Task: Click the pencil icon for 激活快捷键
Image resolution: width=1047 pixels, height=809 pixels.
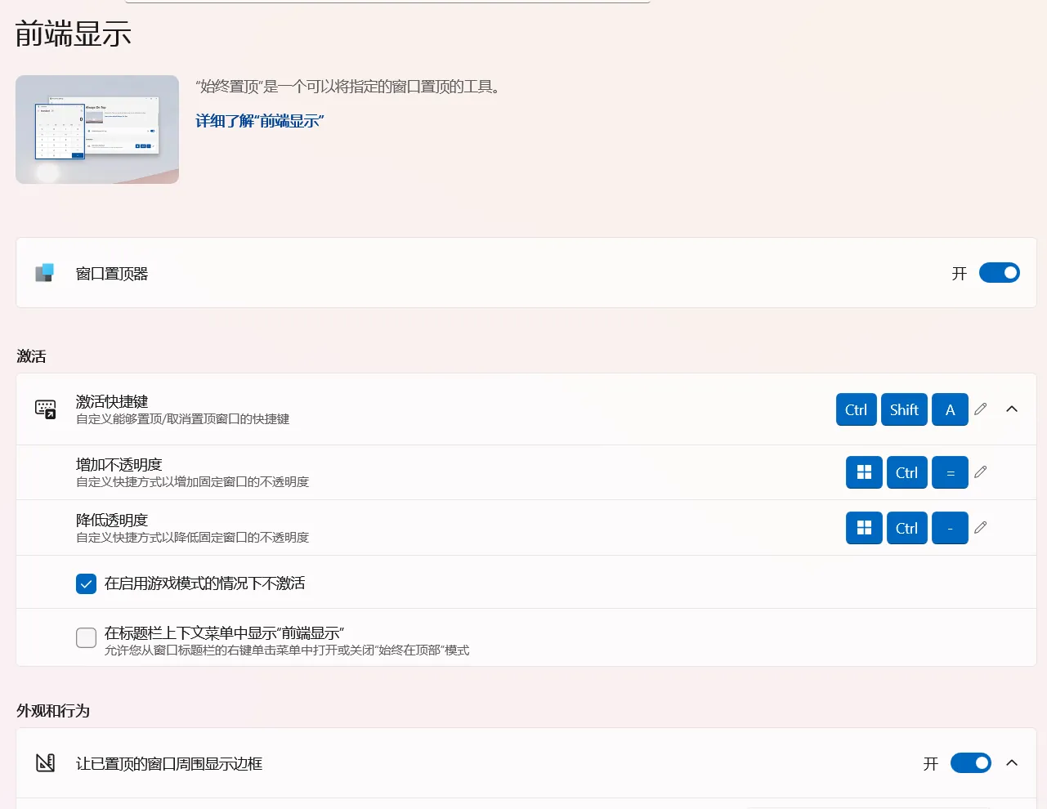Action: tap(980, 409)
